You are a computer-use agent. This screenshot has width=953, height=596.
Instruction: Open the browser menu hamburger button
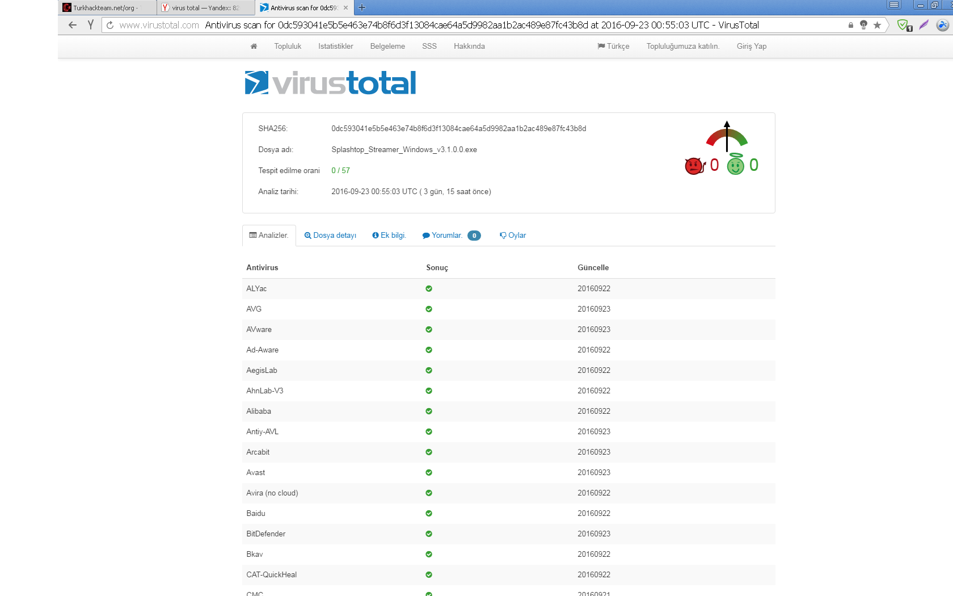pyautogui.click(x=894, y=5)
